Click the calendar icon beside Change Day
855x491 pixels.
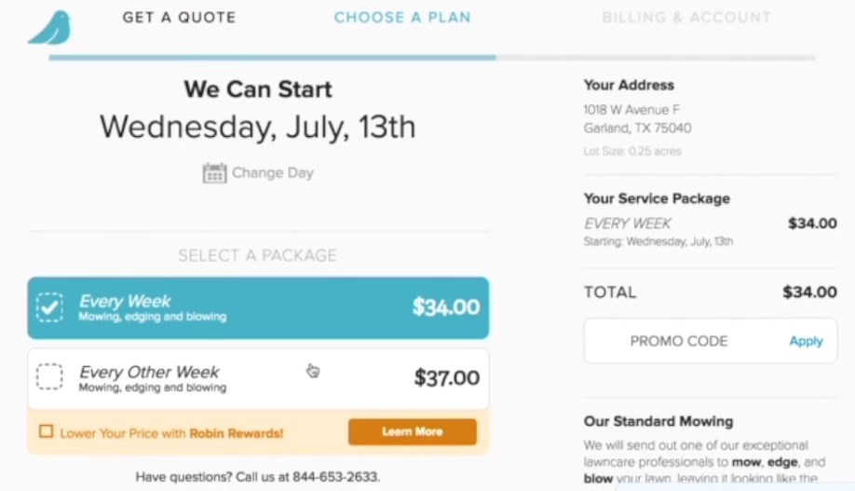[214, 173]
